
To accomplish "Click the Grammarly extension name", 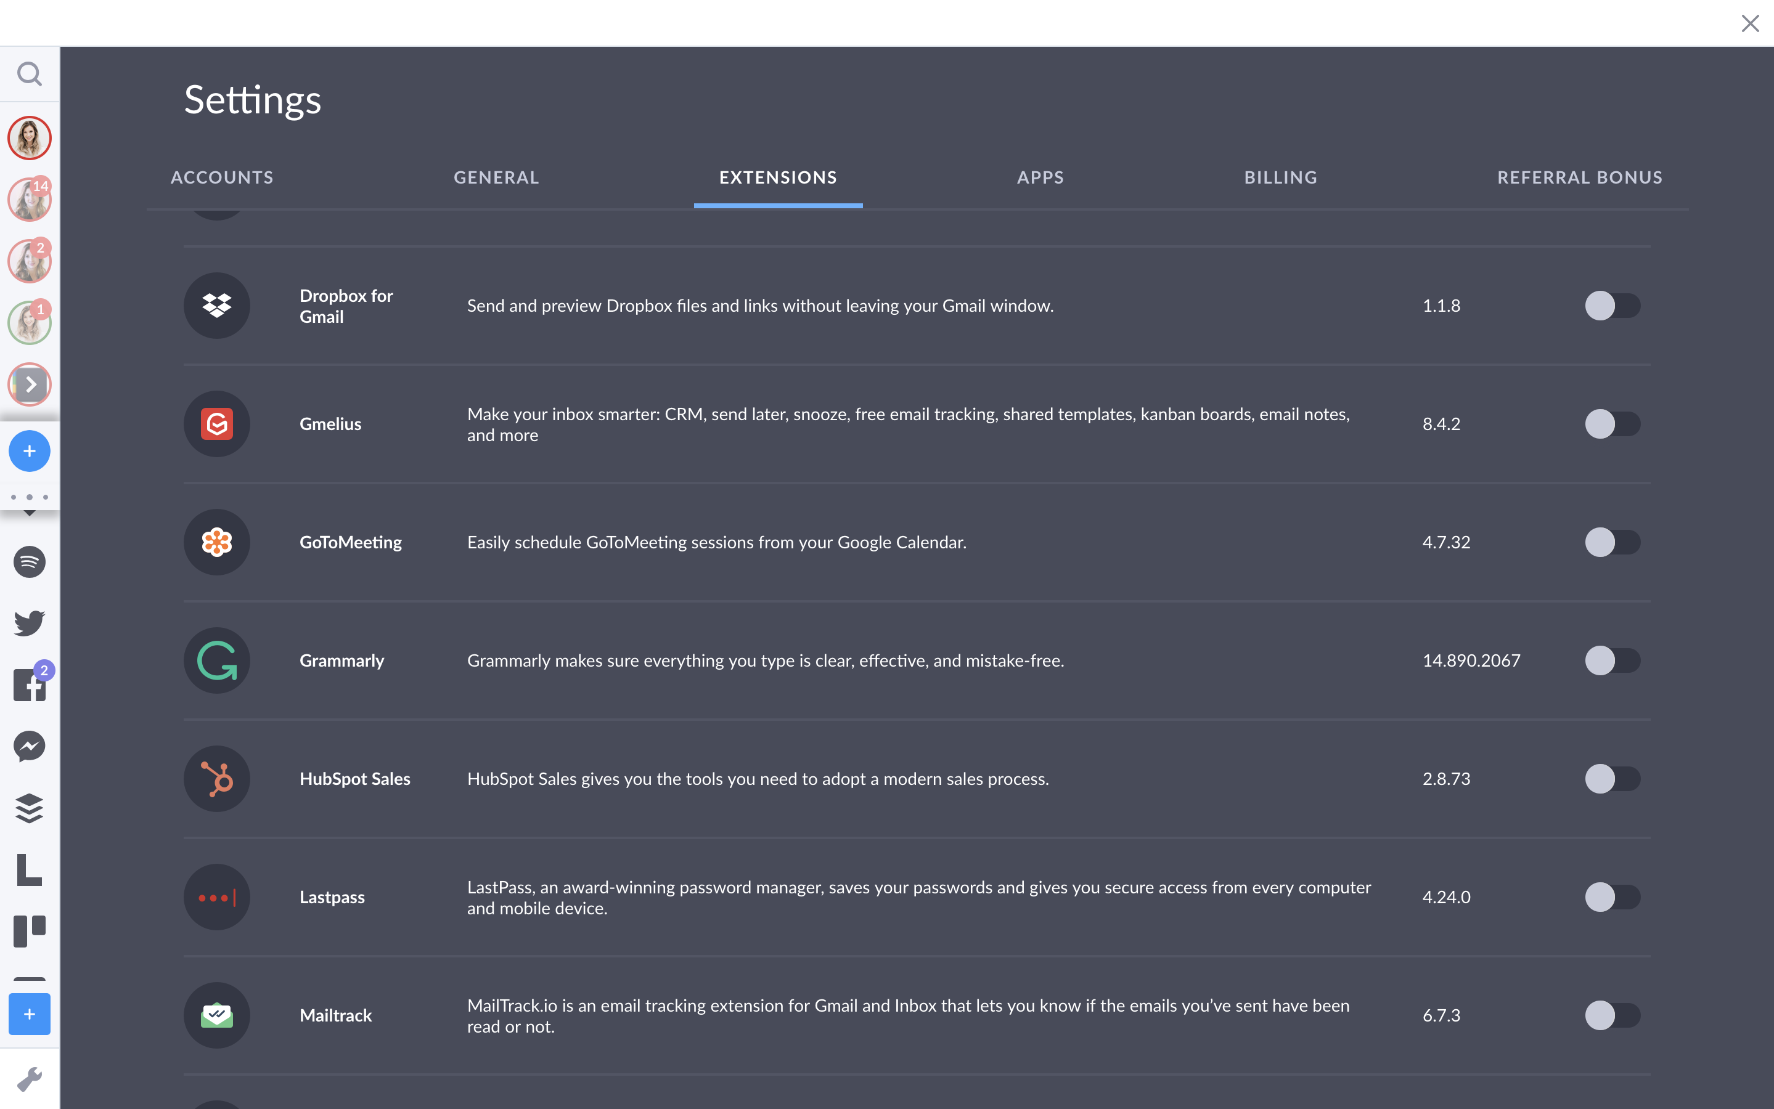I will (x=342, y=661).
